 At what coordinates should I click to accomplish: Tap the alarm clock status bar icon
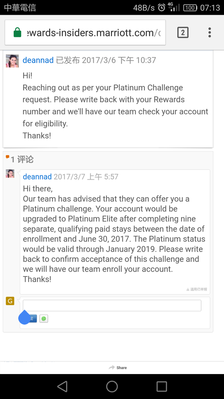(161, 8)
